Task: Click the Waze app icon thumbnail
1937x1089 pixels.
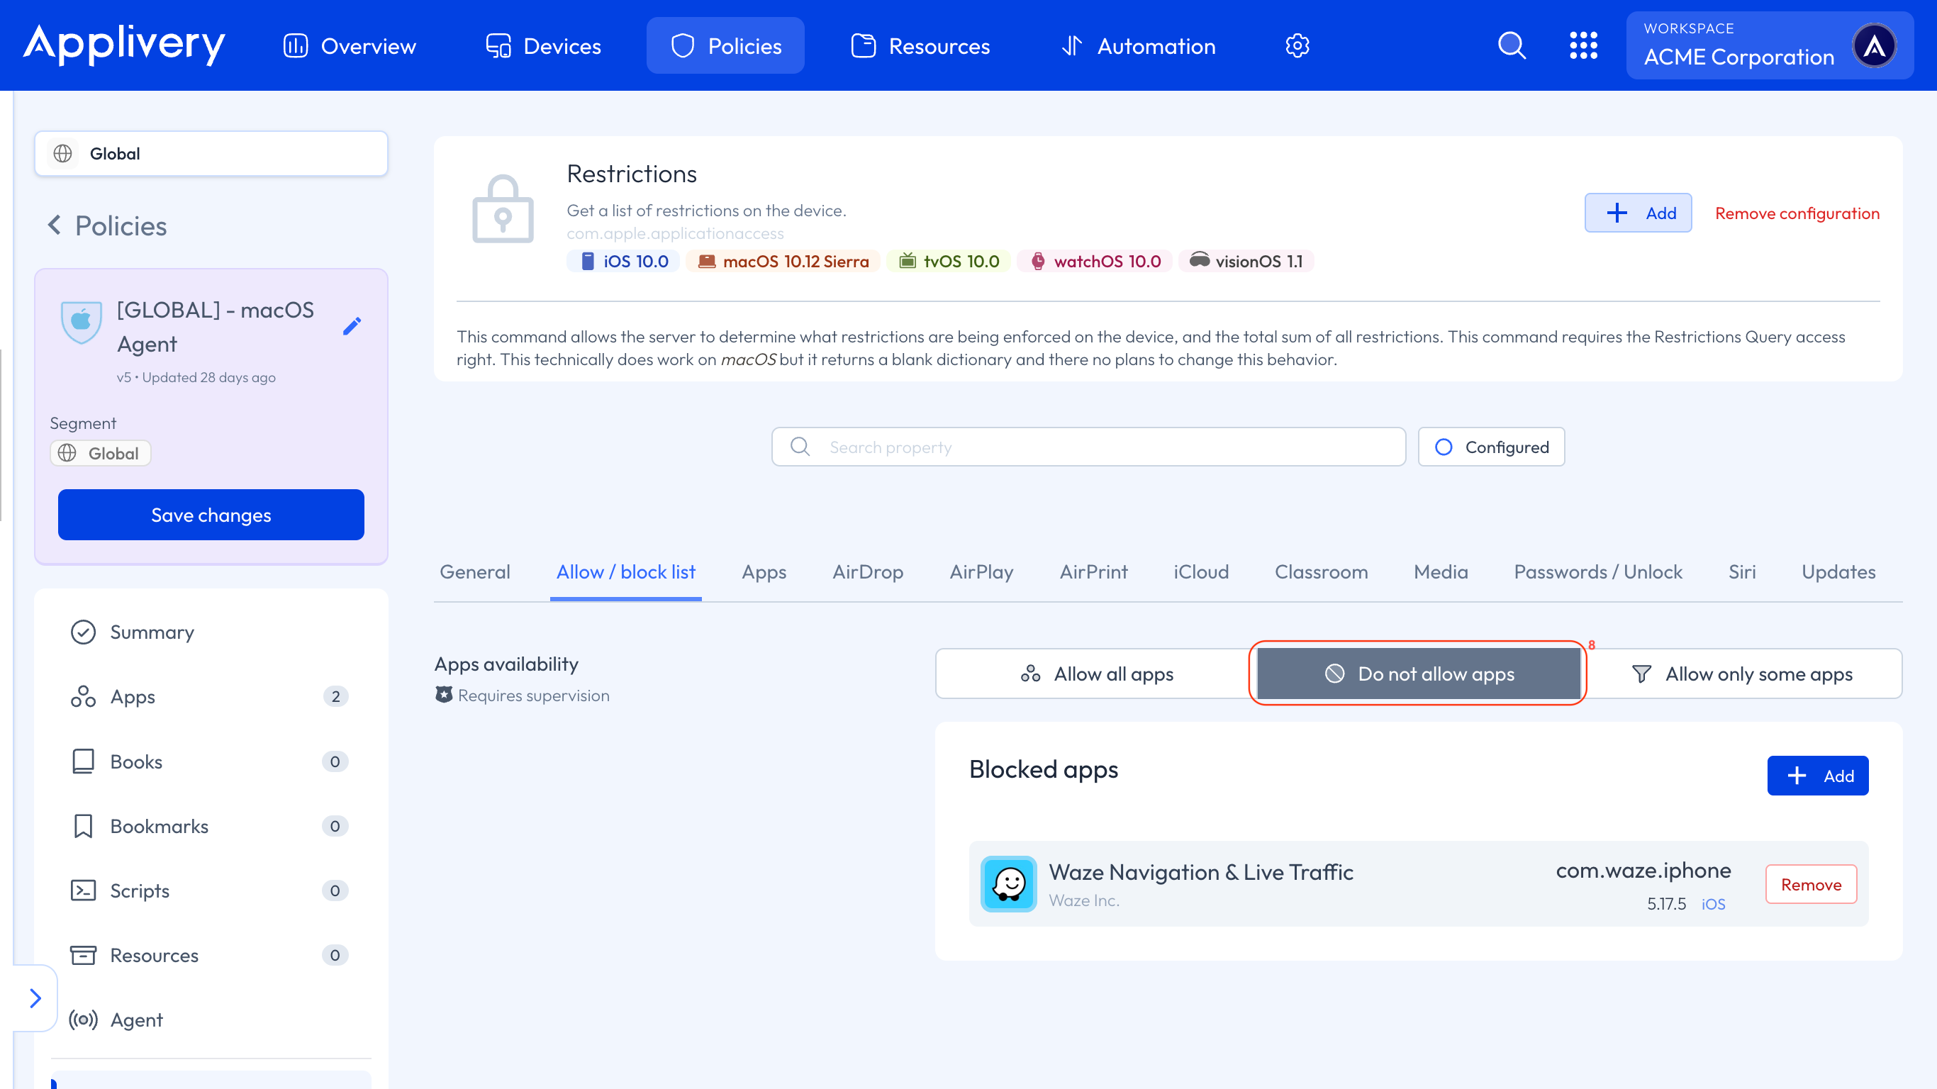Action: click(x=1008, y=883)
